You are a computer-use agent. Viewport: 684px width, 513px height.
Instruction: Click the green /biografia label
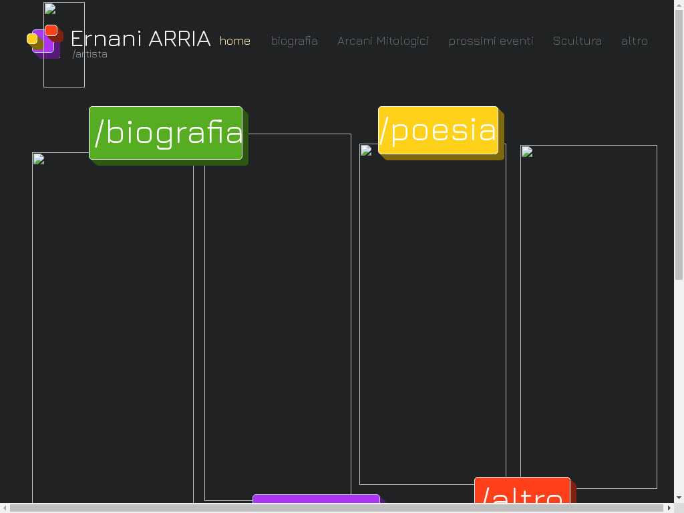166,132
